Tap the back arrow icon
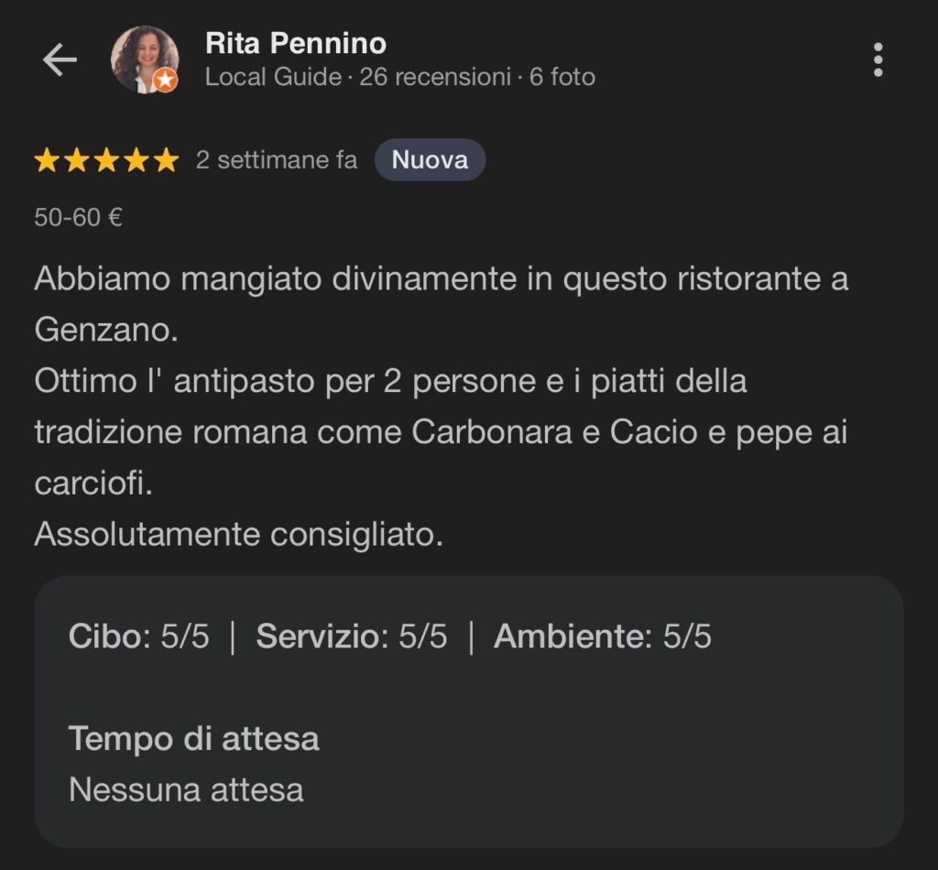 click(60, 60)
